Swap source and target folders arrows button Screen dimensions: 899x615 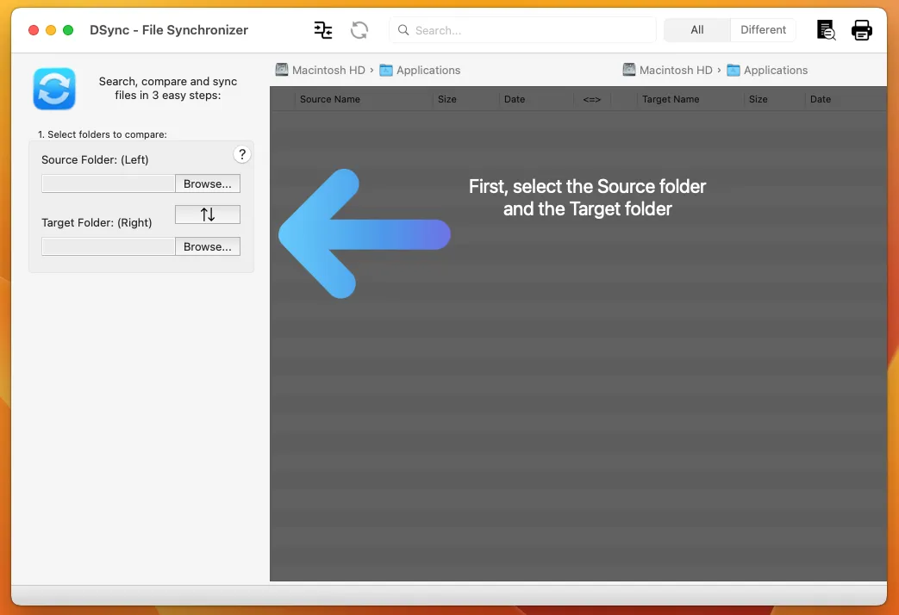pyautogui.click(x=208, y=214)
